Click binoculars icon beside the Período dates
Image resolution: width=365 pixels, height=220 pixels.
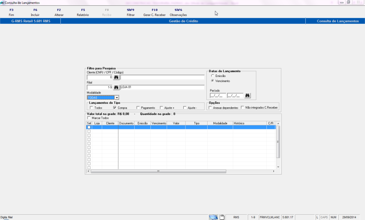coord(247,96)
